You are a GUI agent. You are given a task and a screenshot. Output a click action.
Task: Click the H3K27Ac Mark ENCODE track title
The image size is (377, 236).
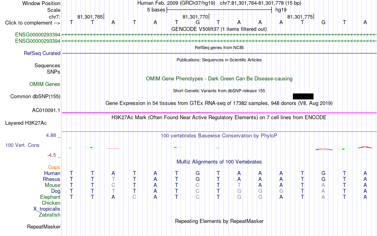coord(219,118)
